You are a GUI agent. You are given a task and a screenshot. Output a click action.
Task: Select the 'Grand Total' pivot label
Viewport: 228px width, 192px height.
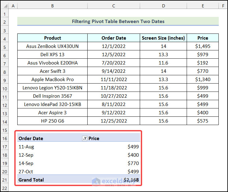click(31, 180)
